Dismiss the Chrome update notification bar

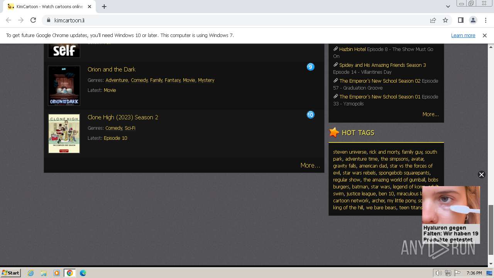coord(485,35)
